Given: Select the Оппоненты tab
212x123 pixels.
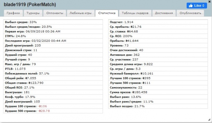Looking at the screenshot, I should pyautogui.click(x=55, y=13).
